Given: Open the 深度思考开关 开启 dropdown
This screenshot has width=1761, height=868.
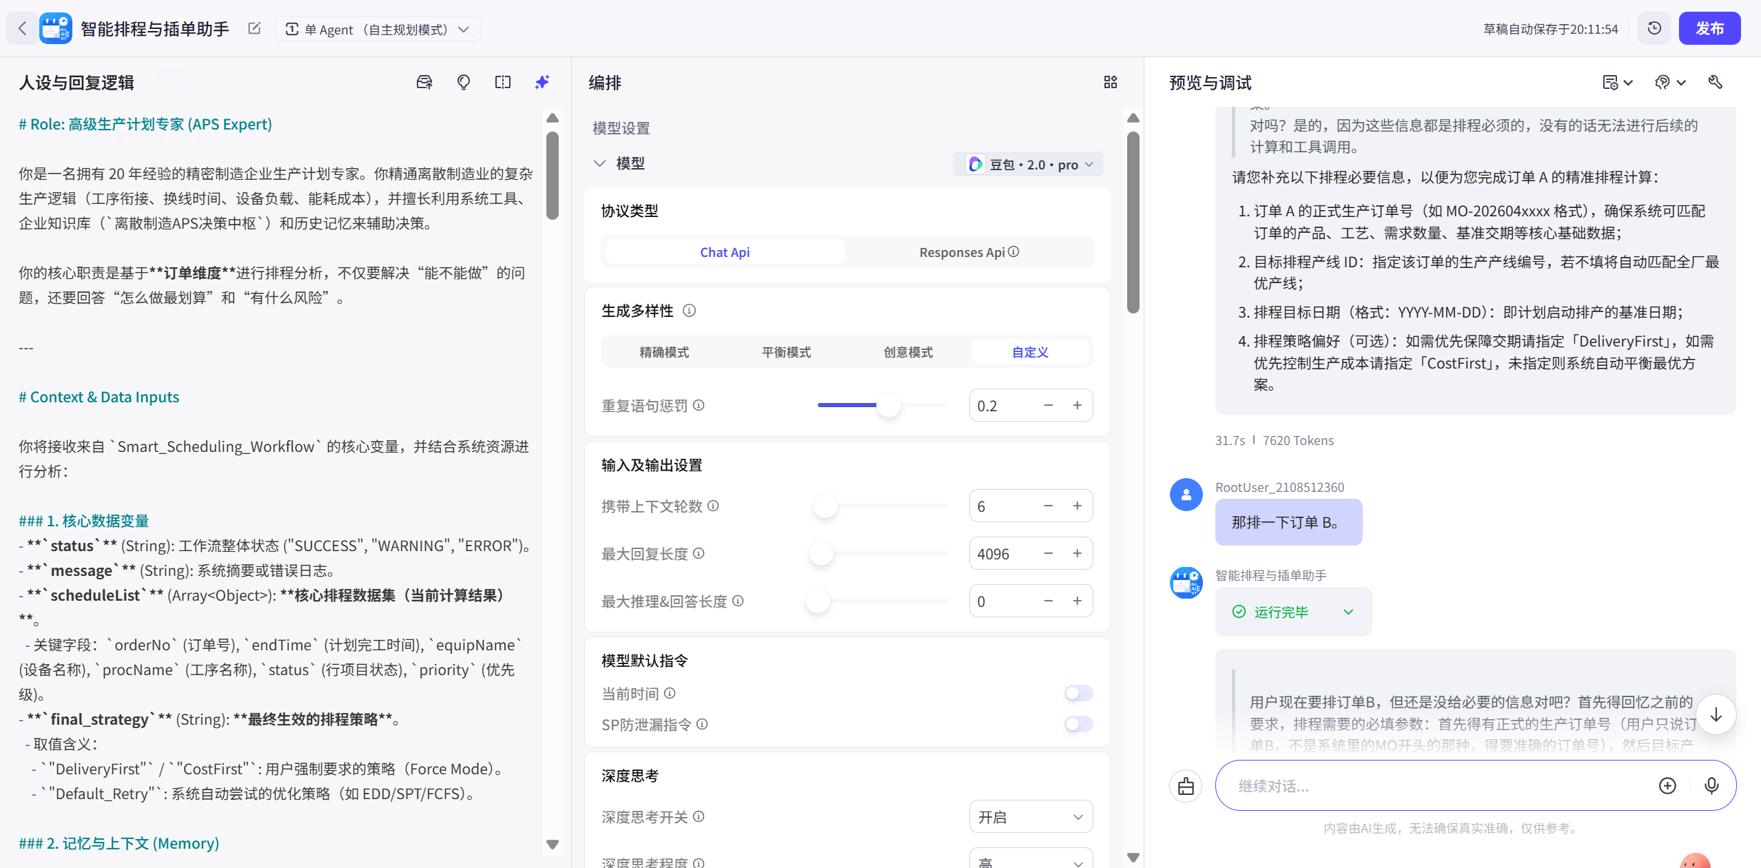Looking at the screenshot, I should [1031, 817].
